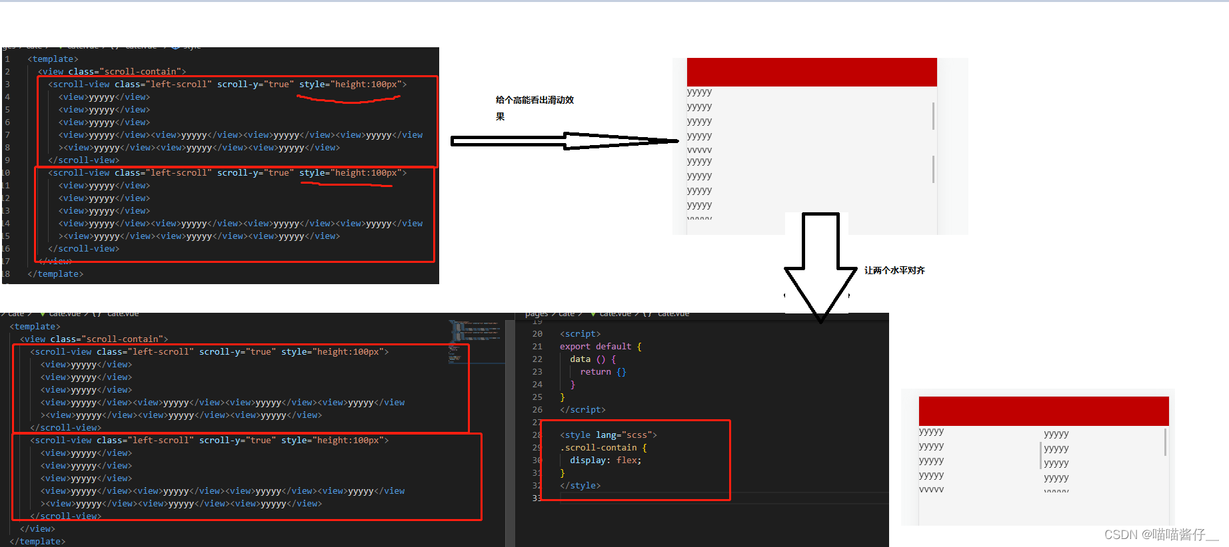Click line 10 scroll-view opening tag, numbered editor
The height and width of the screenshot is (547, 1229).
click(x=227, y=173)
